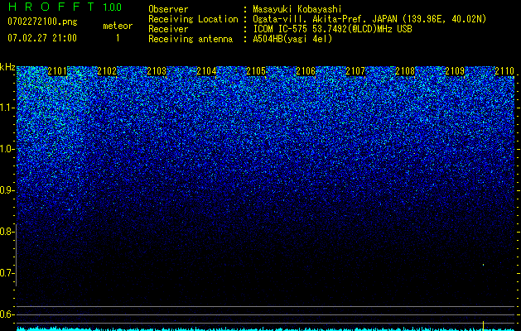Viewport: 521px width, 331px height.
Task: Click the 2107 time marker
Action: coord(355,71)
